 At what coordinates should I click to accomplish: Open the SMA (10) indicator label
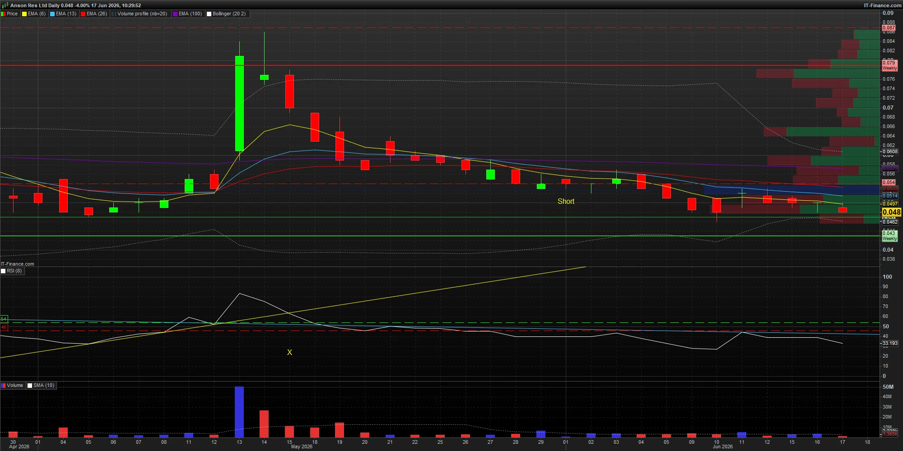click(x=44, y=386)
